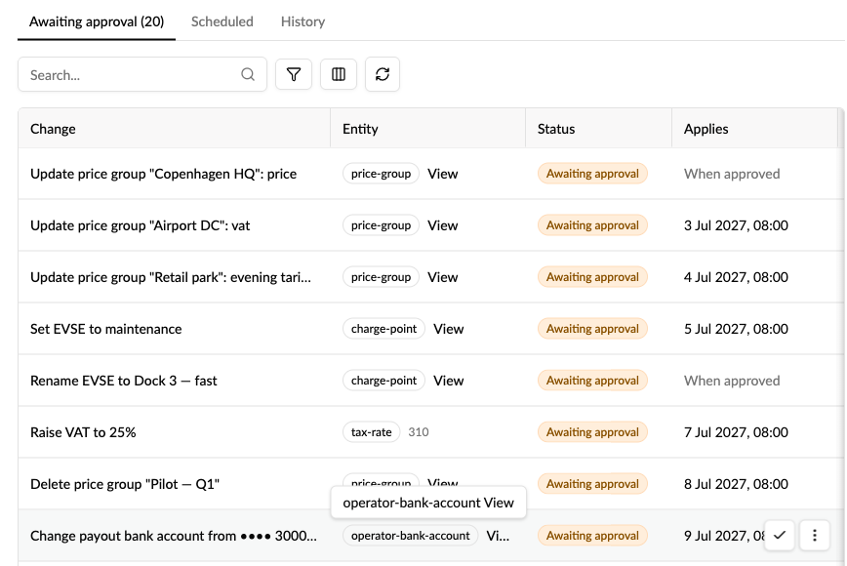This screenshot has width=847, height=566.
Task: Approve the bank account change with the checkmark
Action: tap(779, 535)
